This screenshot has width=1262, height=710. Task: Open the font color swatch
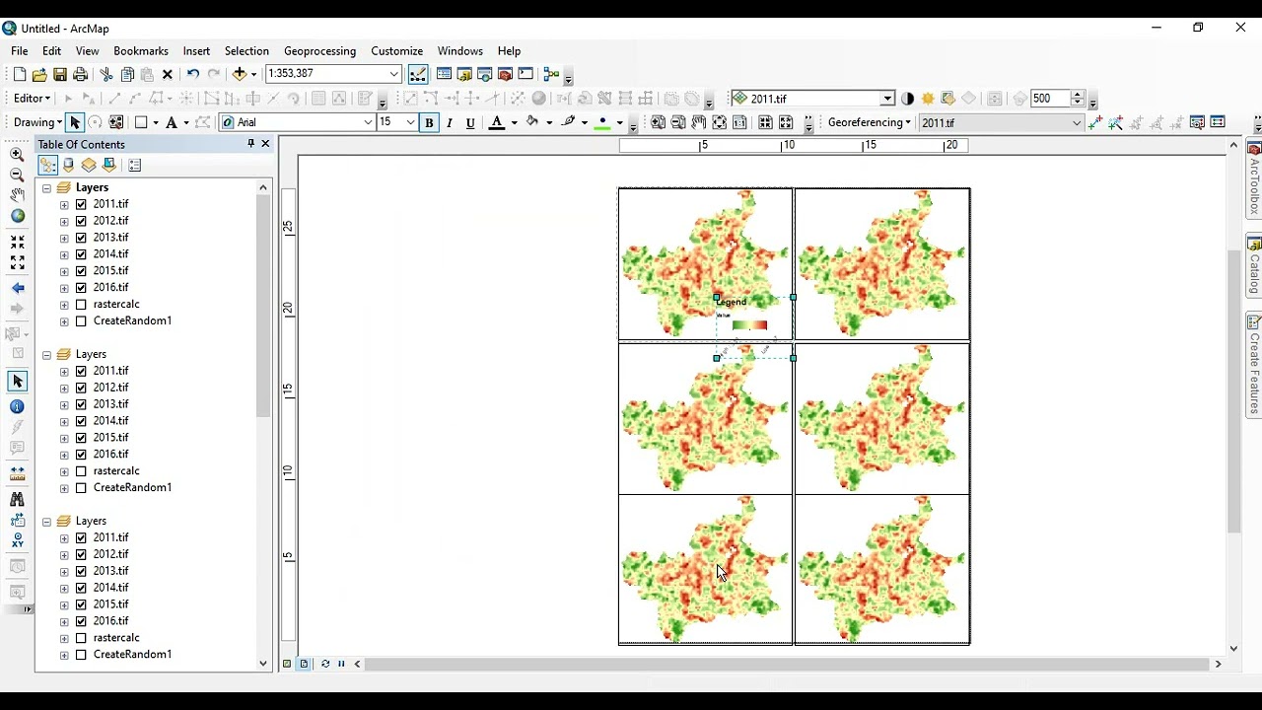pos(497,122)
